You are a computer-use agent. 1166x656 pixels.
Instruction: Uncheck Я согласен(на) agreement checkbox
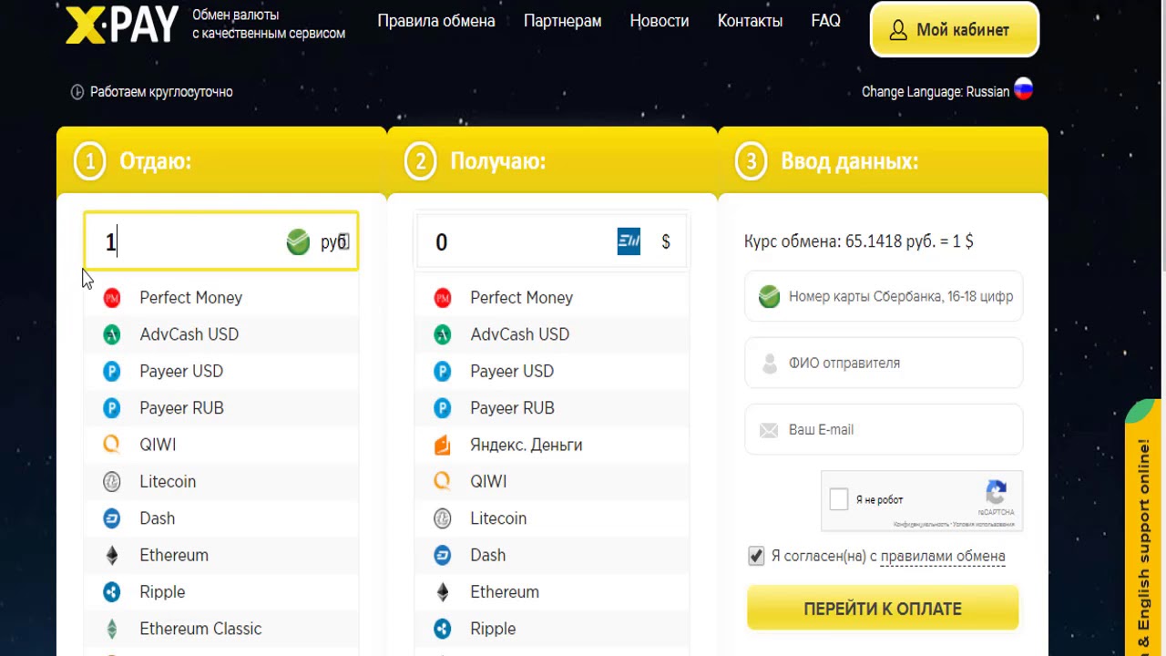click(x=756, y=556)
